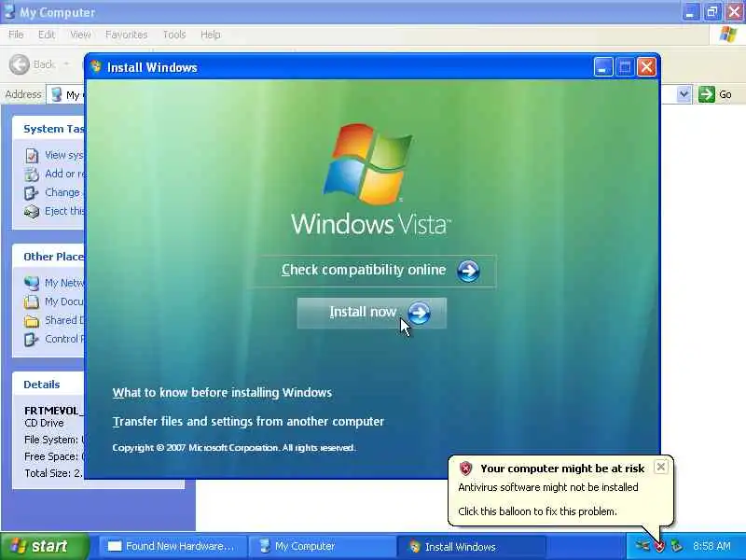Open the Favorites menu in My Computer
This screenshot has width=746, height=560.
[126, 35]
